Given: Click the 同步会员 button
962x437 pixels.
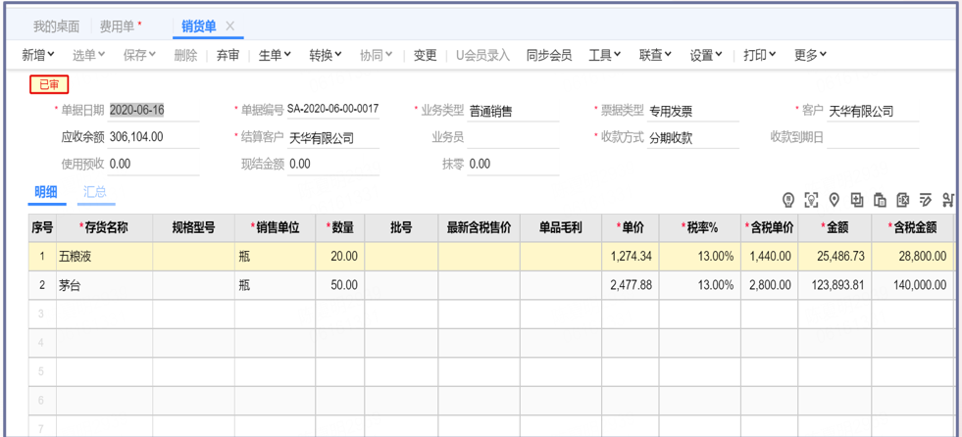Looking at the screenshot, I should [x=549, y=56].
